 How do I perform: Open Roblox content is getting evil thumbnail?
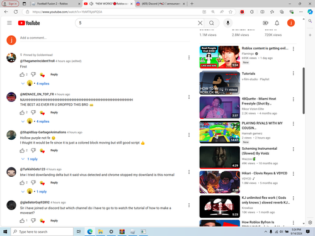(220, 57)
